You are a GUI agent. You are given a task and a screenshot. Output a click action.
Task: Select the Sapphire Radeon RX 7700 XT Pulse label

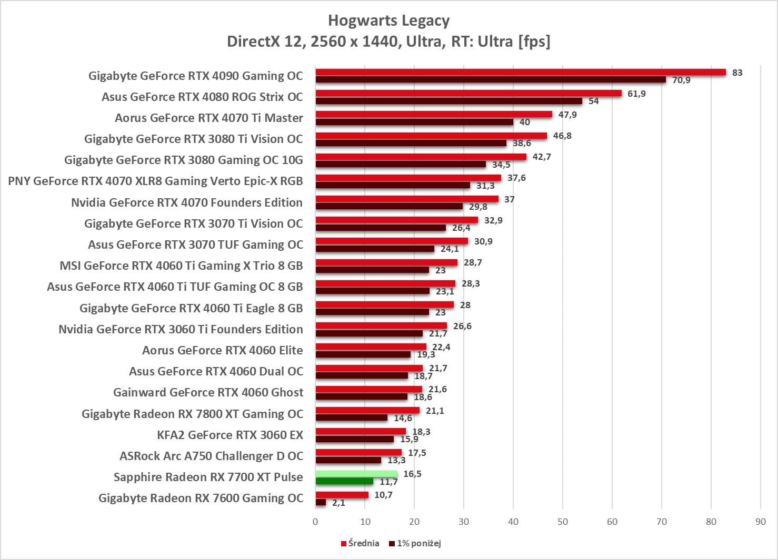(x=208, y=477)
